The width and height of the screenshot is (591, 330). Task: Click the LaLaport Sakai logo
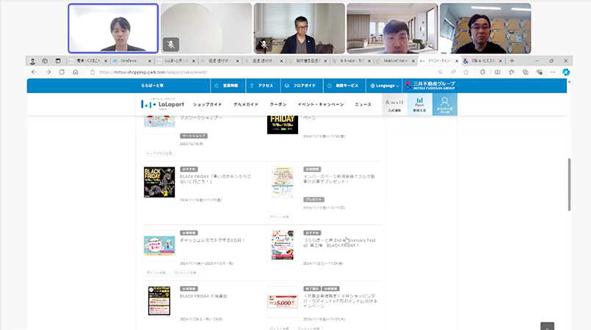(x=162, y=104)
